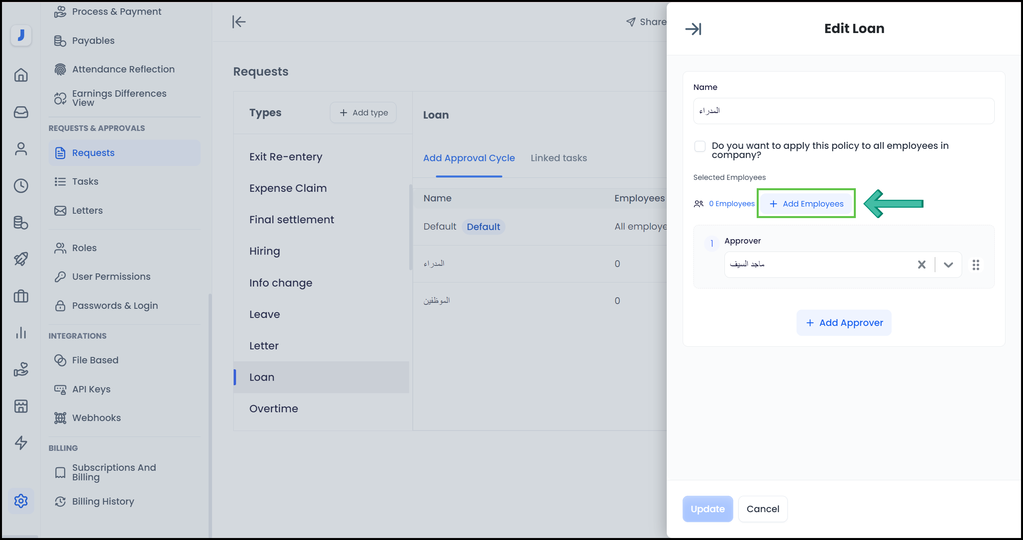1023x540 pixels.
Task: Clear the selected approver with X icon
Action: pos(921,265)
